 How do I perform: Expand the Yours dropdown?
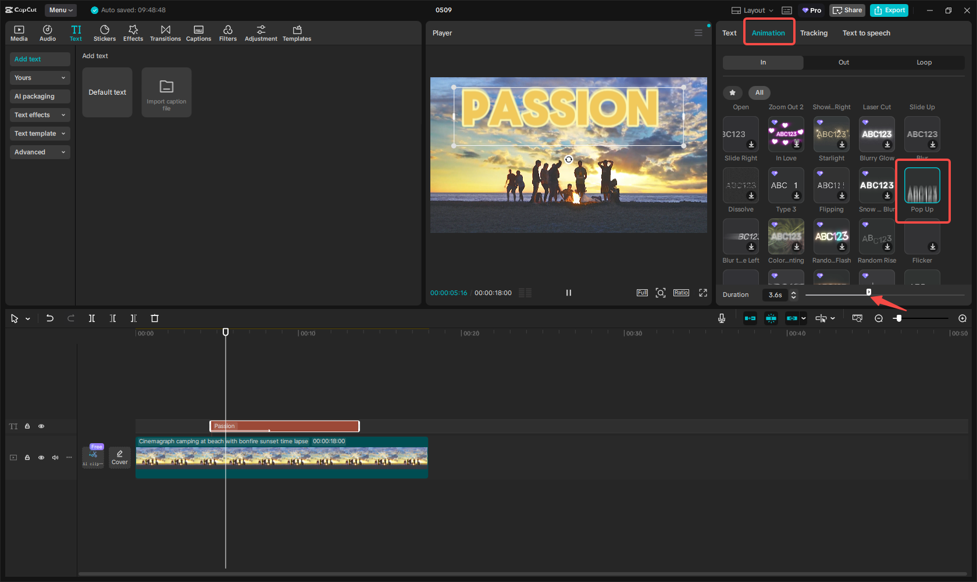pos(40,77)
